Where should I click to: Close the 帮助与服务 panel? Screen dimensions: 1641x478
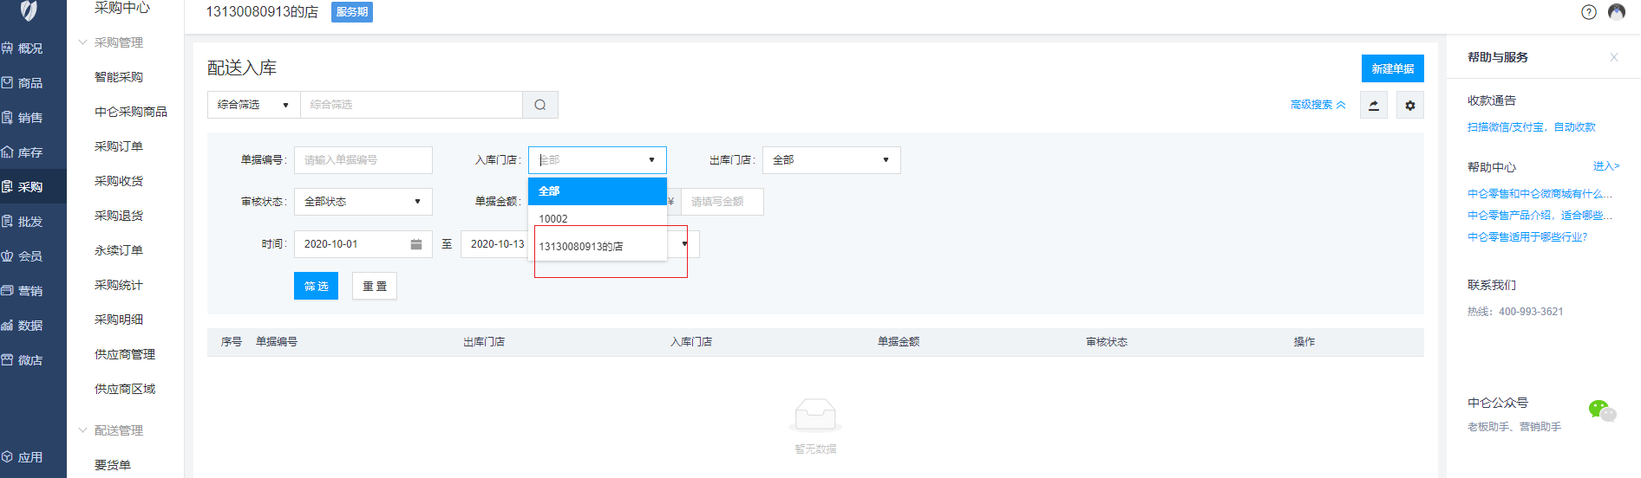pos(1614,57)
